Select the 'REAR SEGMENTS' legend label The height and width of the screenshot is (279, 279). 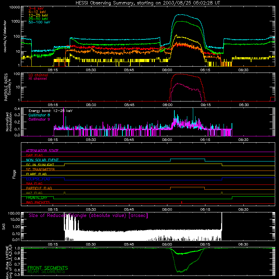46,272
